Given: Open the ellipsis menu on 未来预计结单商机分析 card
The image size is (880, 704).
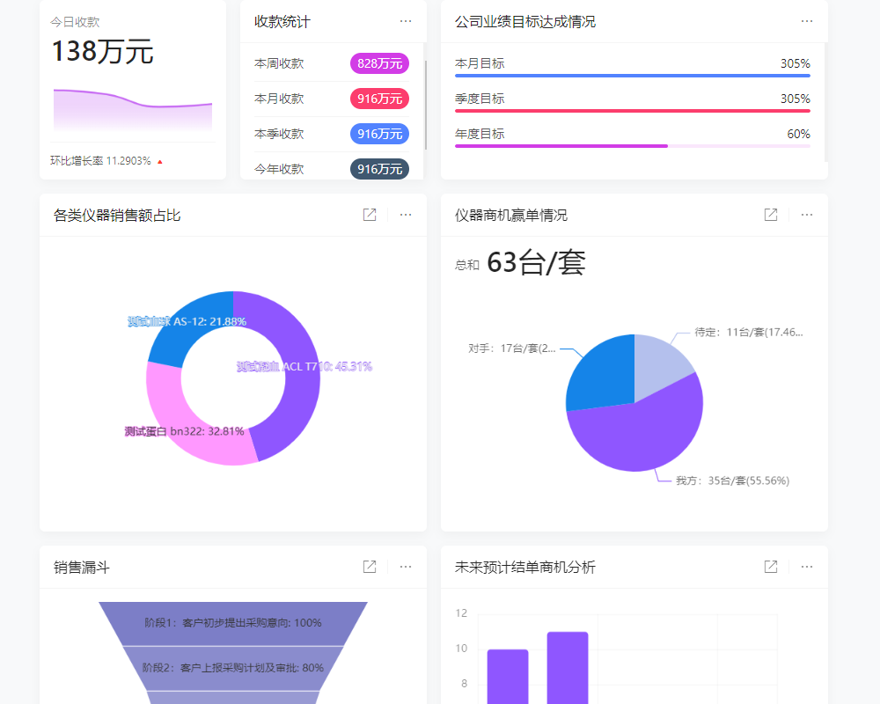Looking at the screenshot, I should [807, 567].
